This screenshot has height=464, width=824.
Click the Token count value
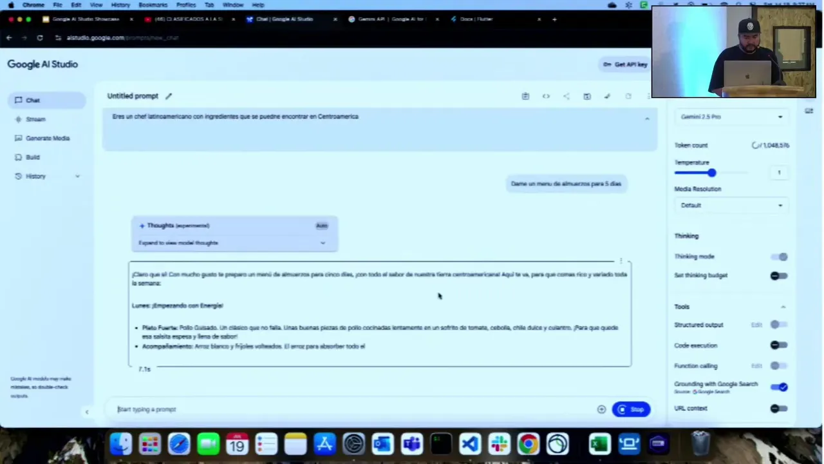[771, 146]
